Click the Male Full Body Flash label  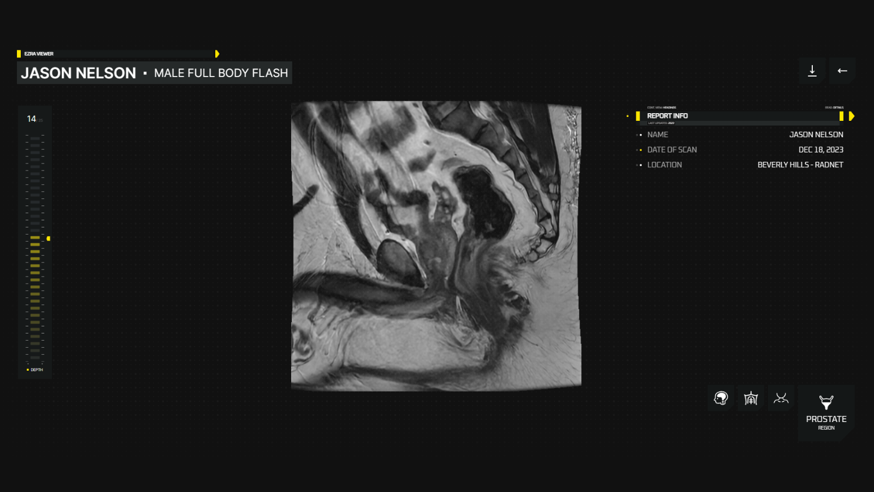coord(221,73)
